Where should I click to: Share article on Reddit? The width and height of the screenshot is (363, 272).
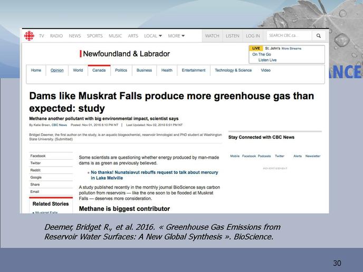tap(35, 170)
